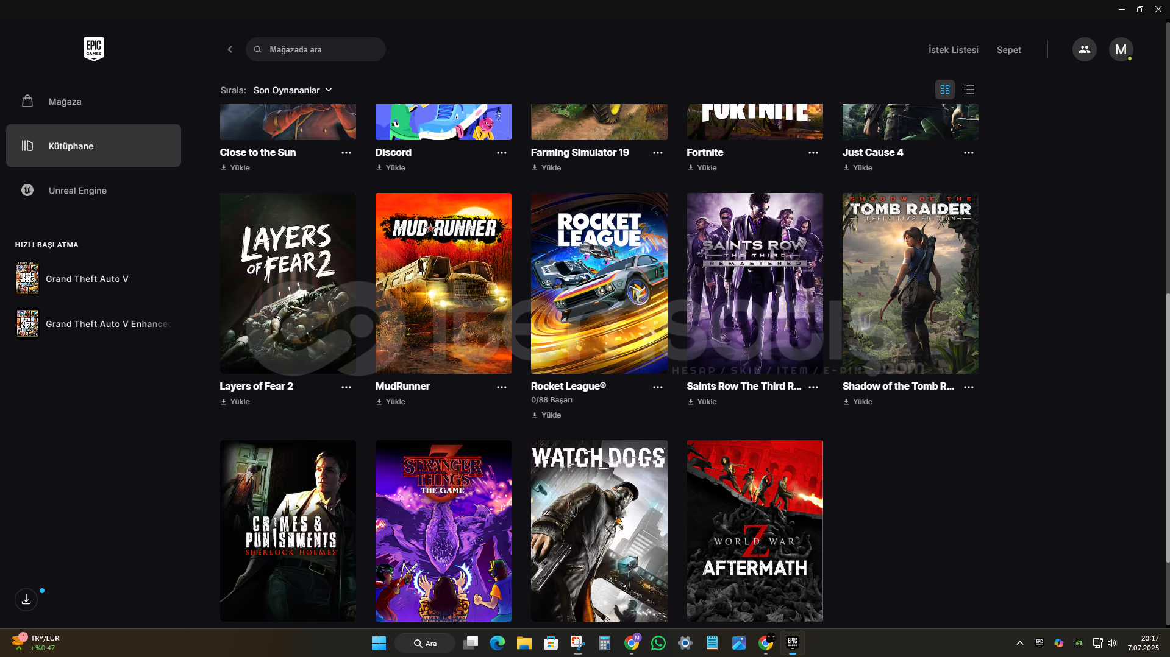Image resolution: width=1170 pixels, height=657 pixels.
Task: Open Shadow of the Tomb Raider cover
Action: click(x=910, y=283)
